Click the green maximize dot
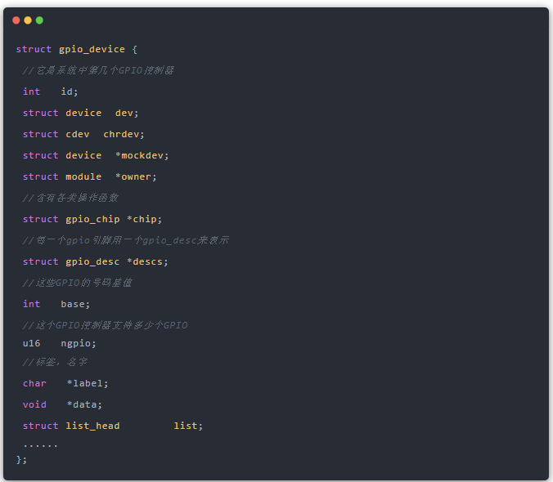 [39, 20]
